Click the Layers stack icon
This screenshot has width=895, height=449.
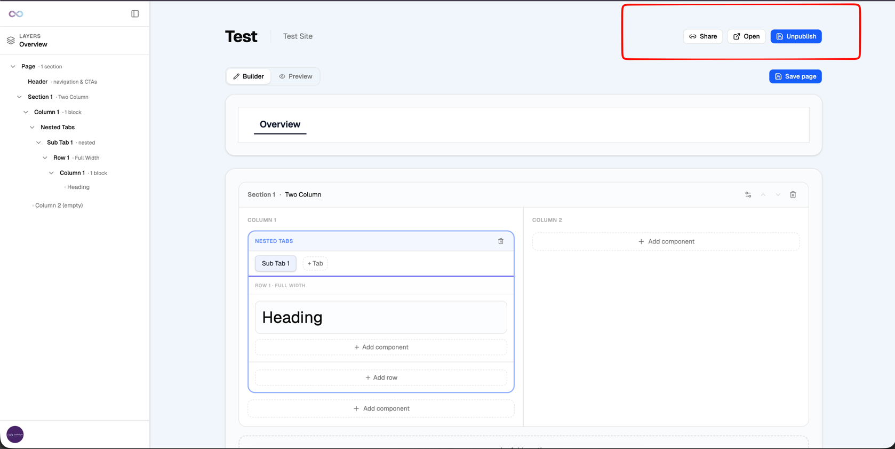click(11, 41)
